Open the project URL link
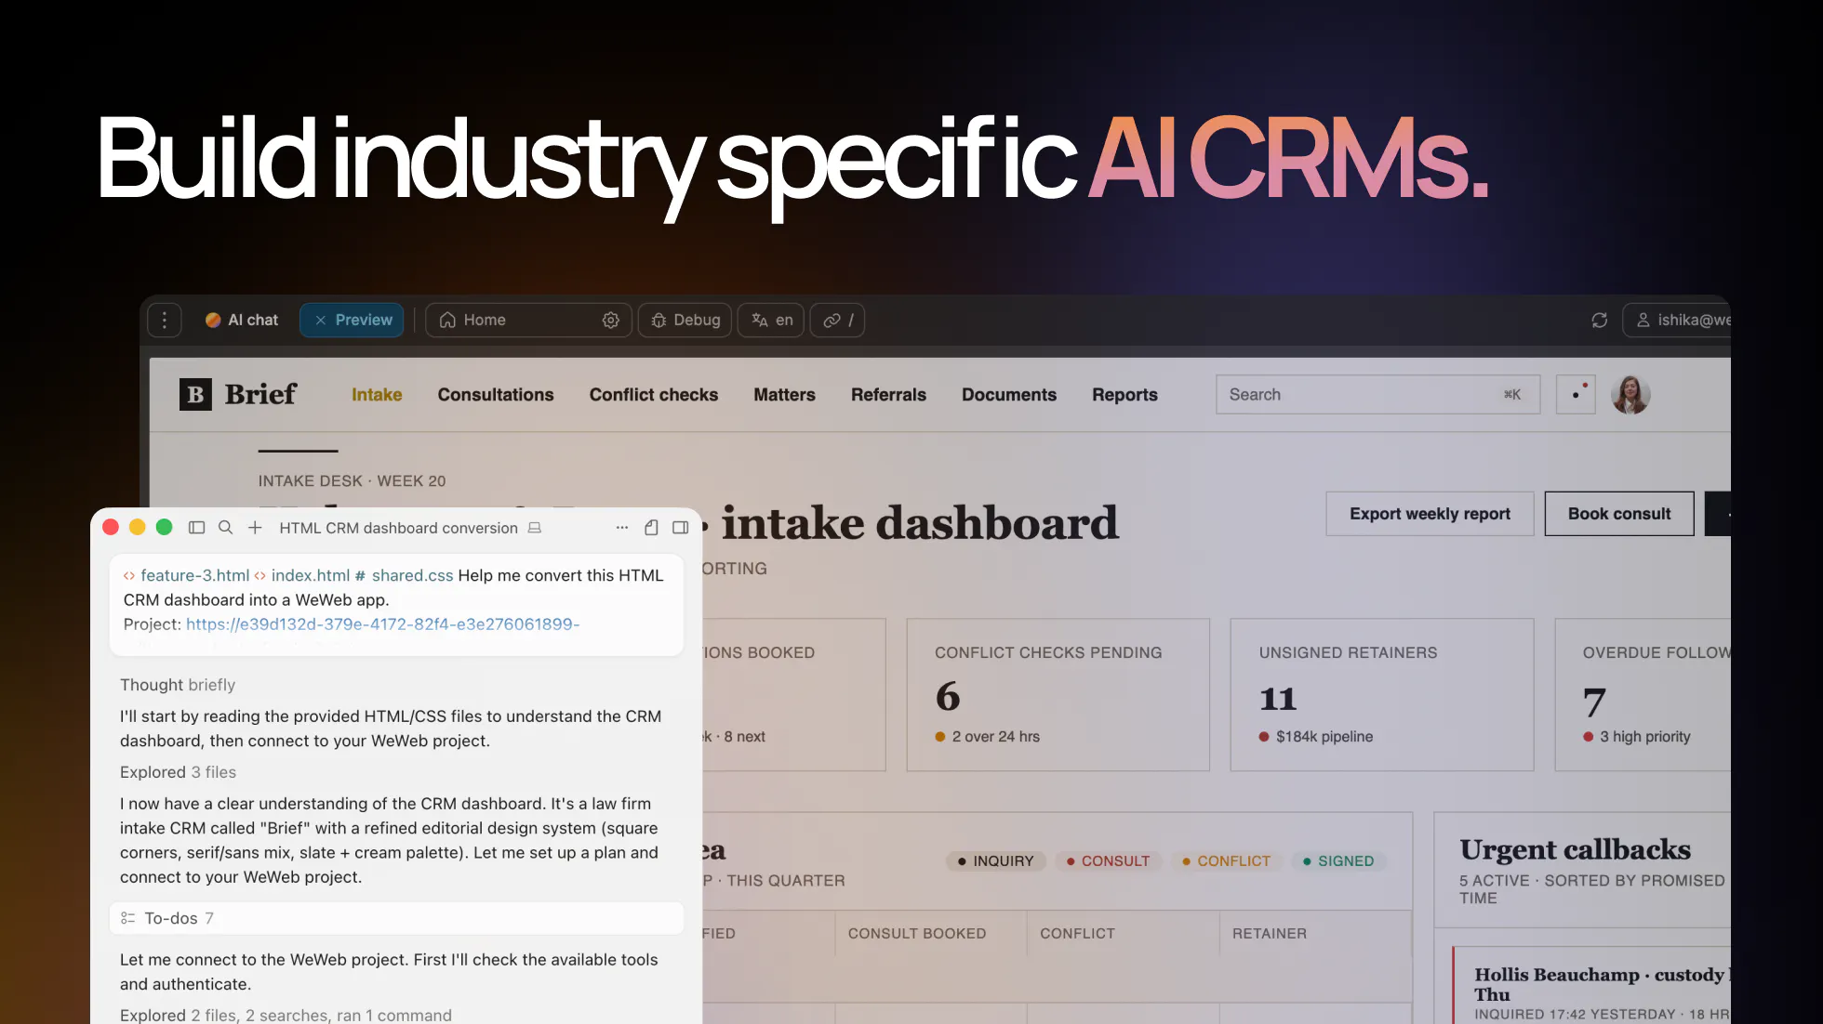This screenshot has height=1024, width=1823. pos(382,624)
